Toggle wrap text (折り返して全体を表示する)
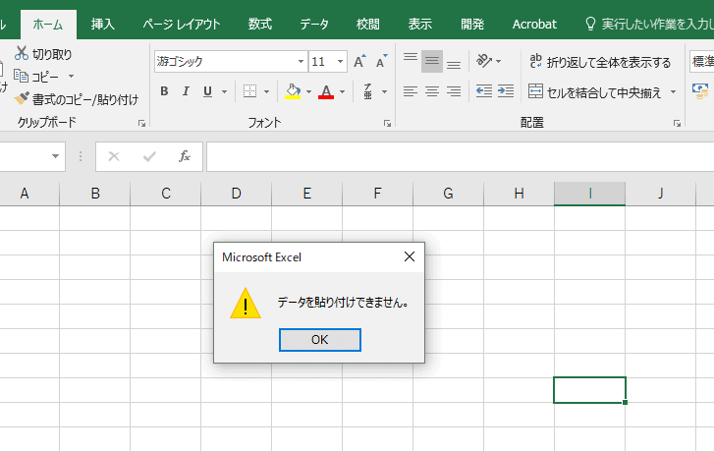 point(599,62)
